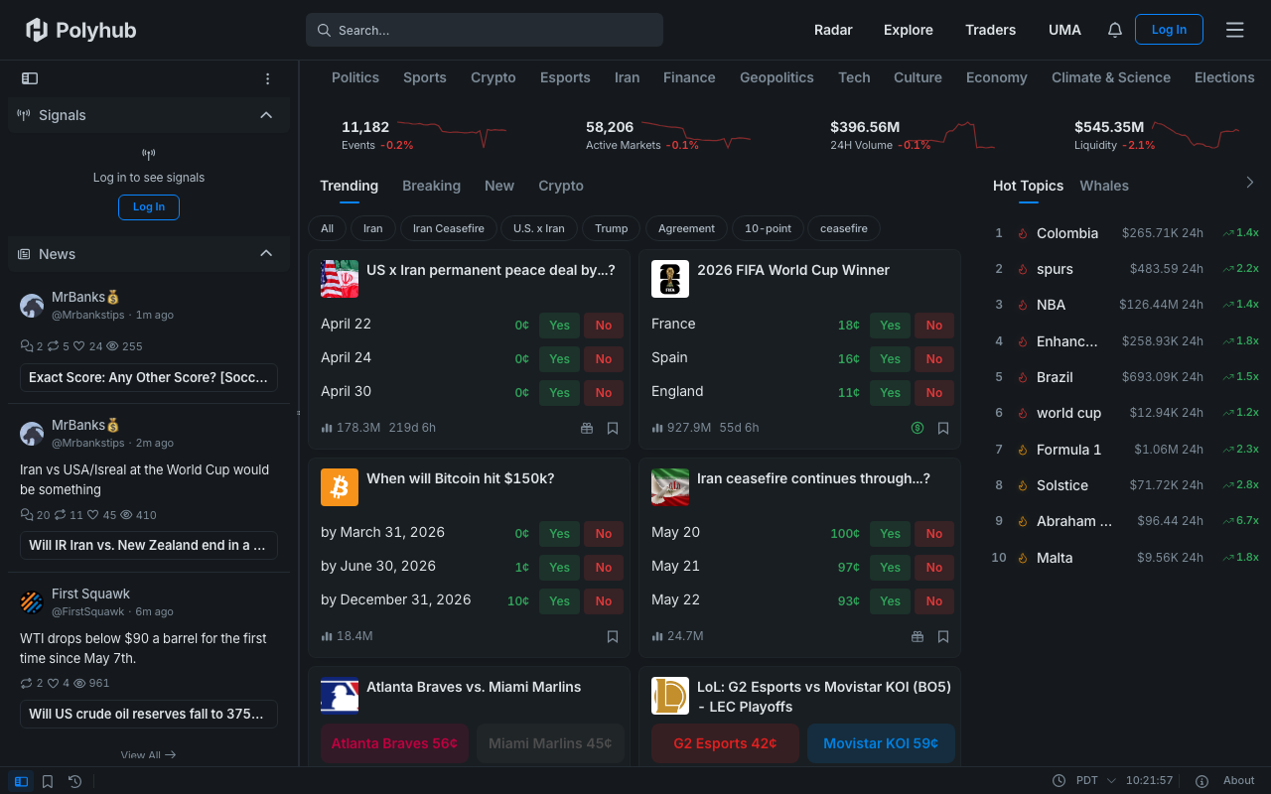Click the News section icon

[x=24, y=254]
